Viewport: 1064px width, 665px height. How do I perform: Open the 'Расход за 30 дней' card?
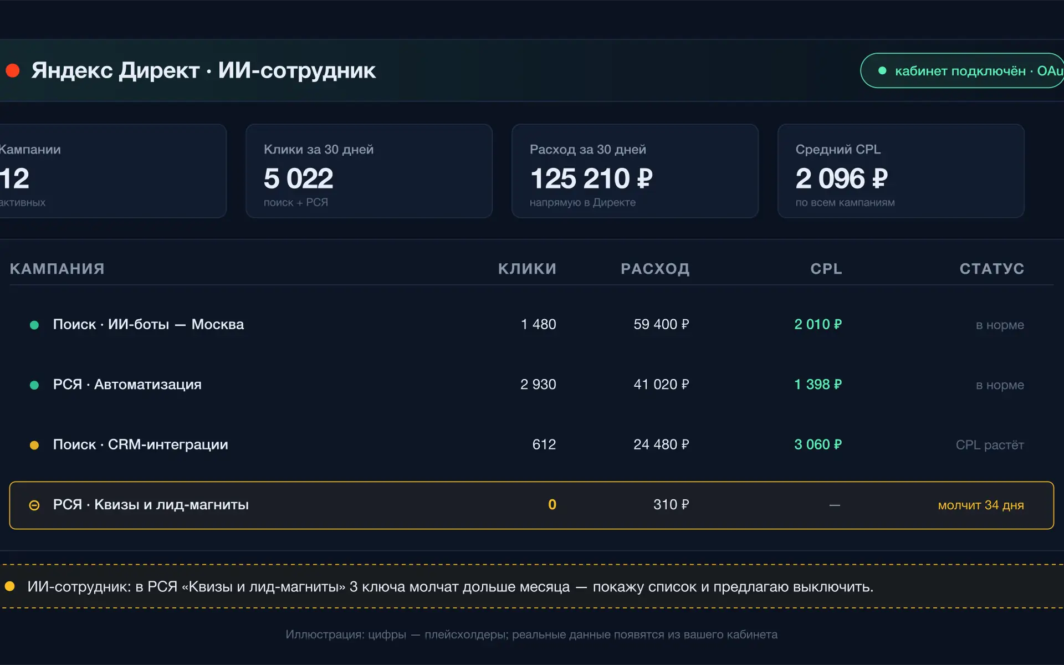click(x=635, y=171)
